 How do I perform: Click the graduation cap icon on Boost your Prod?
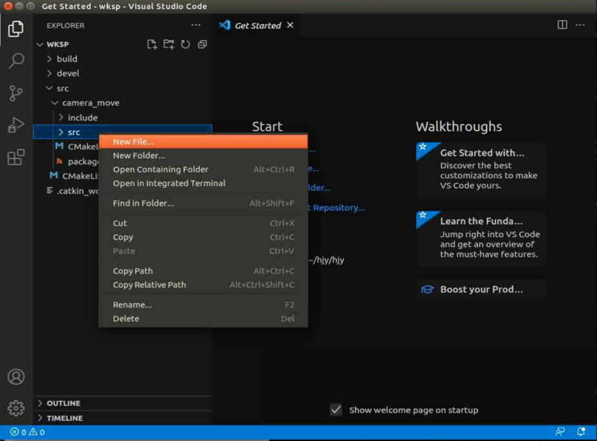[427, 290]
